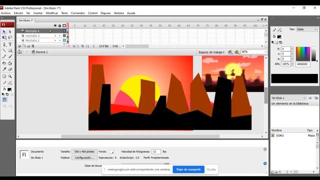Switch to Sin título-1 document tab

[26, 20]
